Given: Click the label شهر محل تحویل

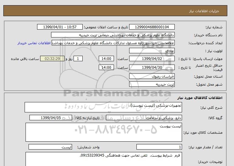Looking at the screenshot, I should (x=209, y=84).
